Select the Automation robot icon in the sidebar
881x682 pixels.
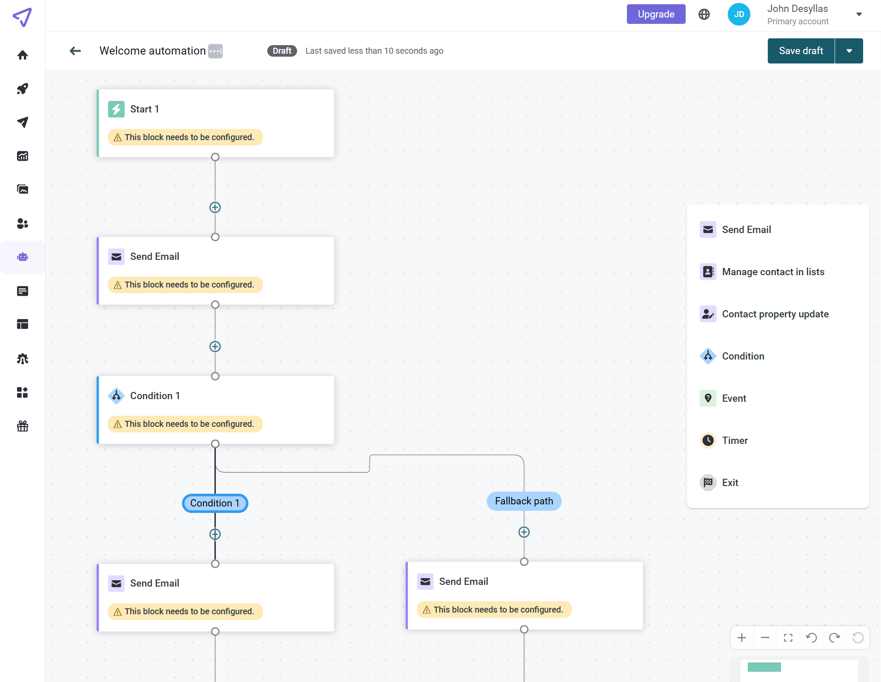(x=23, y=257)
